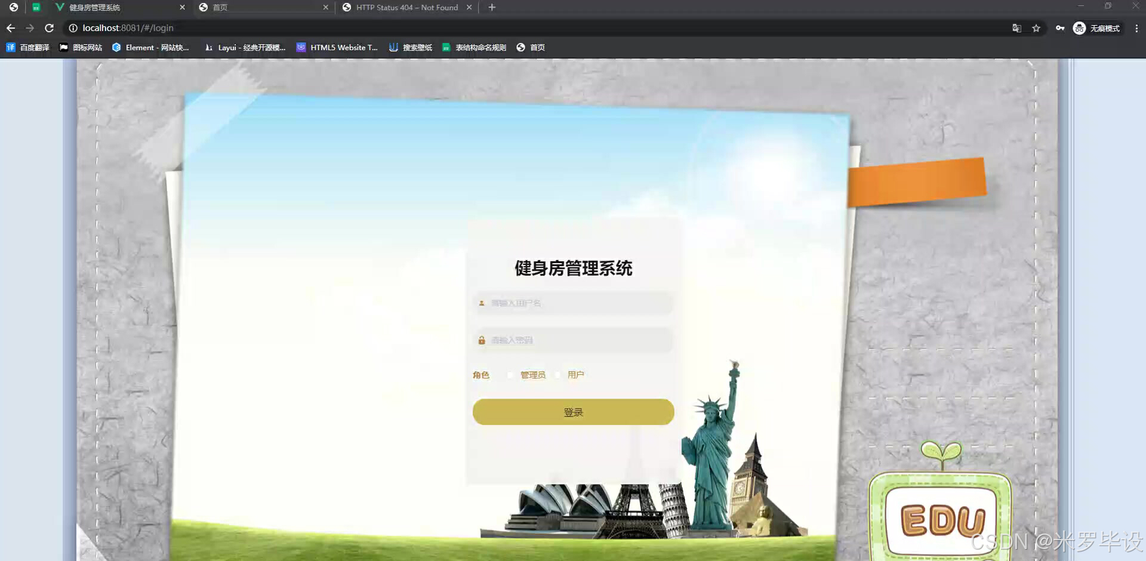
Task: Click the lock icon in password field
Action: [x=482, y=340]
